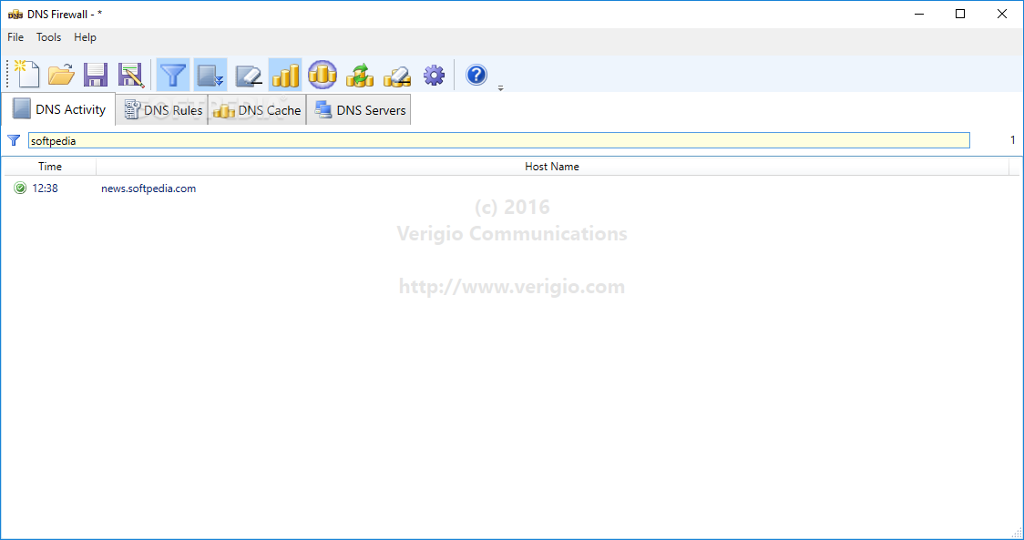The image size is (1024, 540).
Task: Expand the toolbar overflow arrow
Action: 501,87
